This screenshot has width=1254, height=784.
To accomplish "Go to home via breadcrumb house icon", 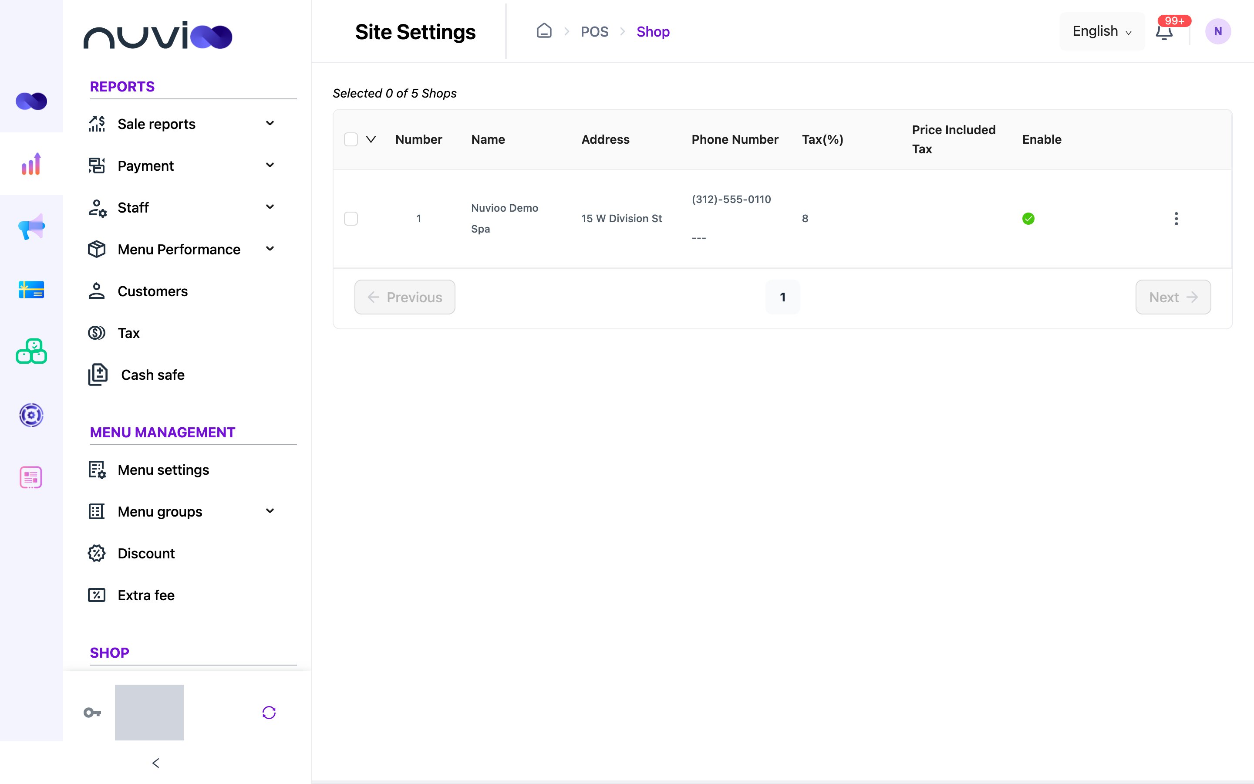I will [x=544, y=31].
